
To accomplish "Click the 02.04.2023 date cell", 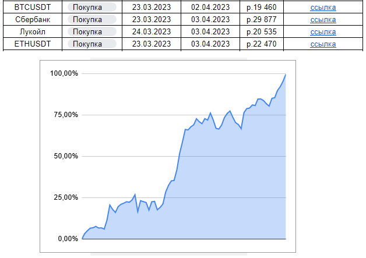I will pyautogui.click(x=210, y=8).
